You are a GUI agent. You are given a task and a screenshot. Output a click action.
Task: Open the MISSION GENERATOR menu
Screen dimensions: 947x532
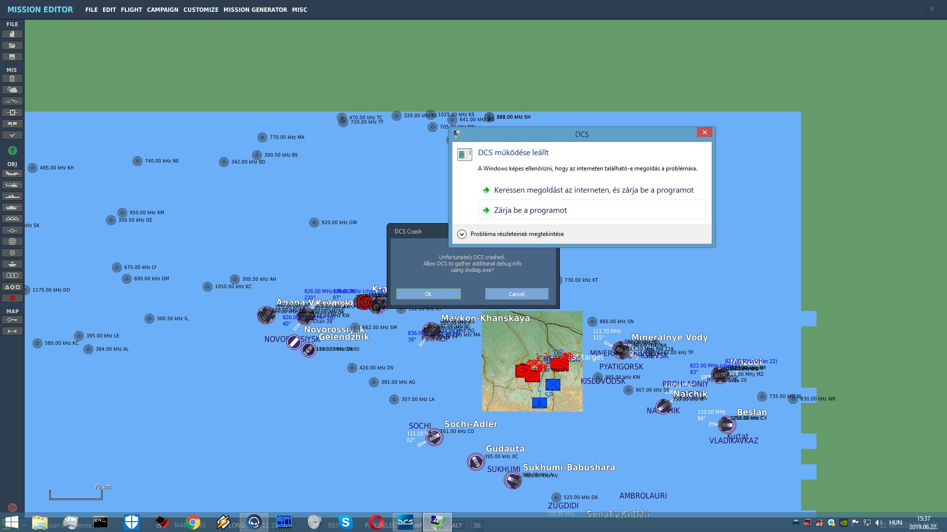[x=255, y=10]
